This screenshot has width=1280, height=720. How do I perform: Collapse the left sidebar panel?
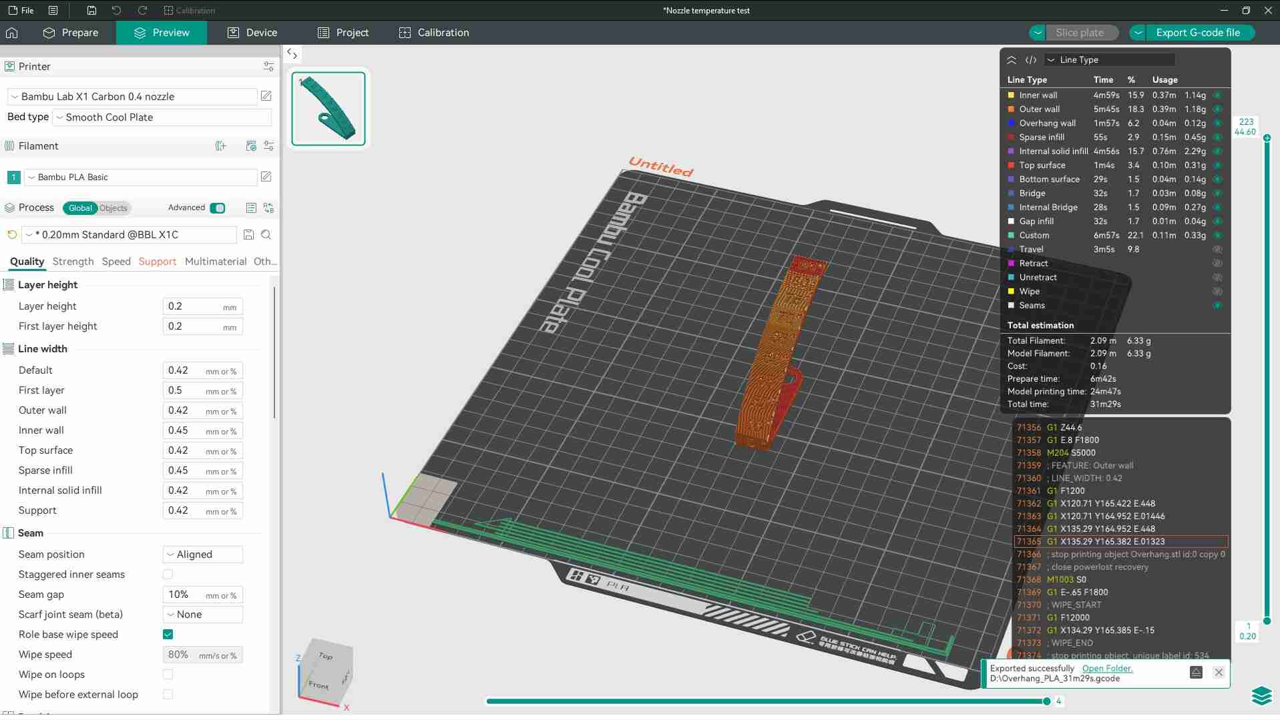point(292,53)
